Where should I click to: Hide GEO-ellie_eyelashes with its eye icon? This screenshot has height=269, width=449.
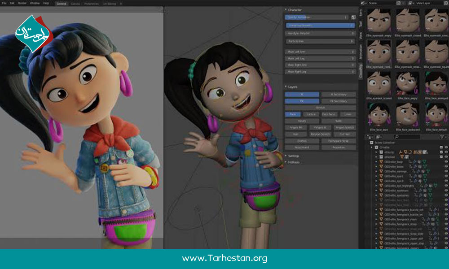(x=446, y=195)
